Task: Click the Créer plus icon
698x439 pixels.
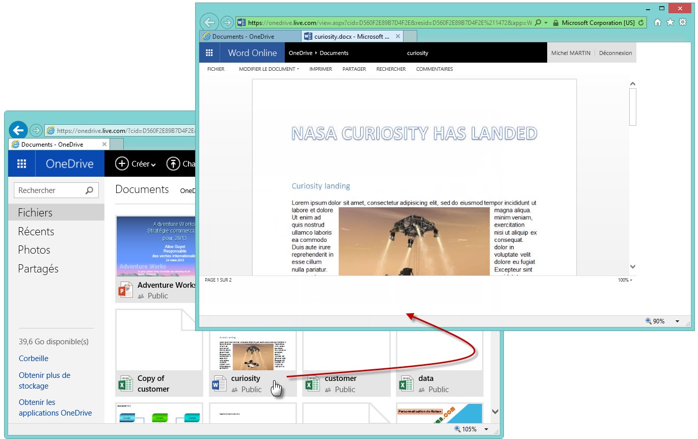Action: [122, 163]
